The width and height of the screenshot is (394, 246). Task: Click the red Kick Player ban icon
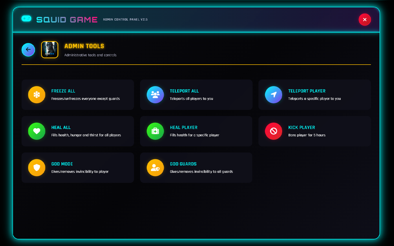pos(273,131)
